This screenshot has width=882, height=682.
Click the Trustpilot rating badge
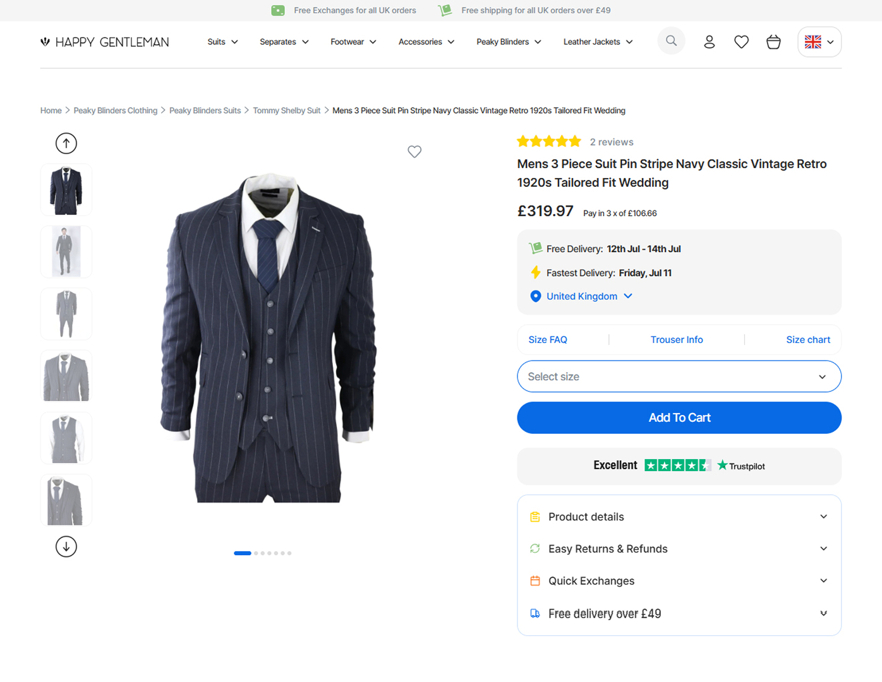[679, 466]
